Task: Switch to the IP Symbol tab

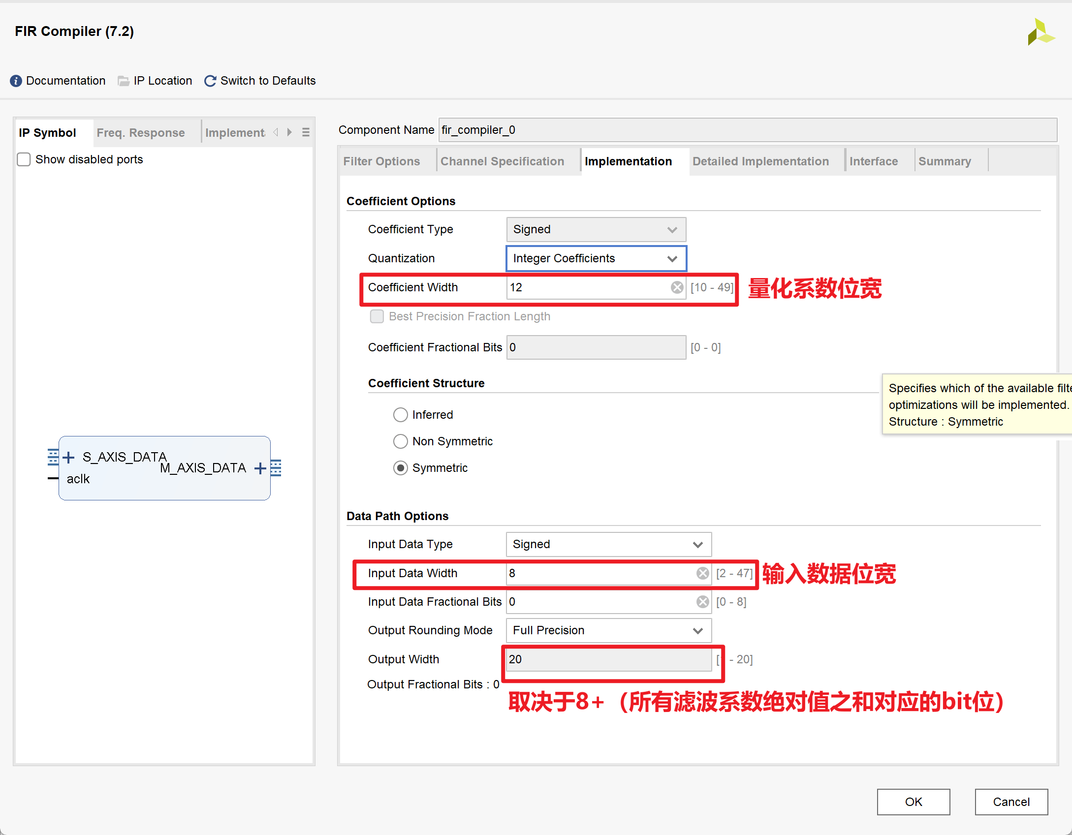Action: click(x=47, y=133)
